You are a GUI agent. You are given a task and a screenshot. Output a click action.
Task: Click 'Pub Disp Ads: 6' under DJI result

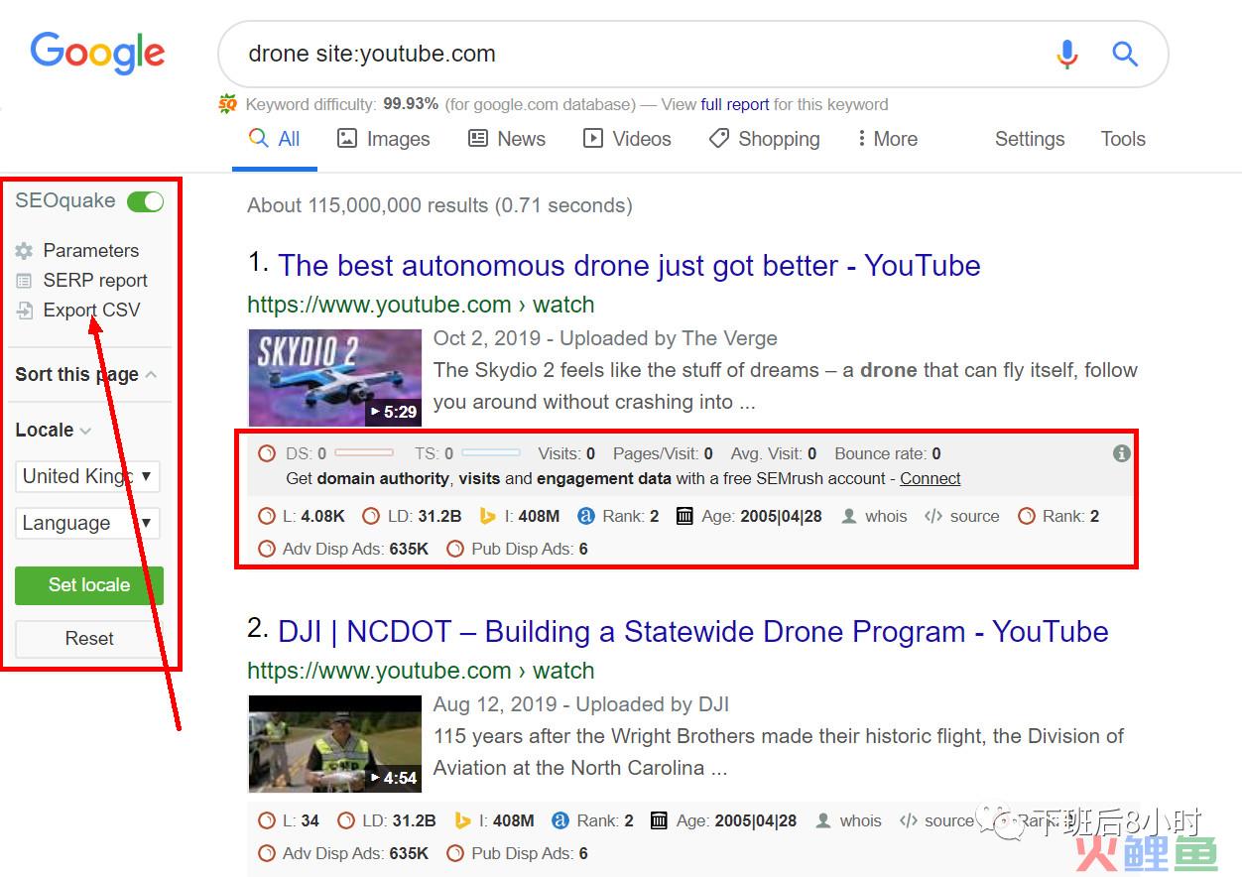[517, 853]
